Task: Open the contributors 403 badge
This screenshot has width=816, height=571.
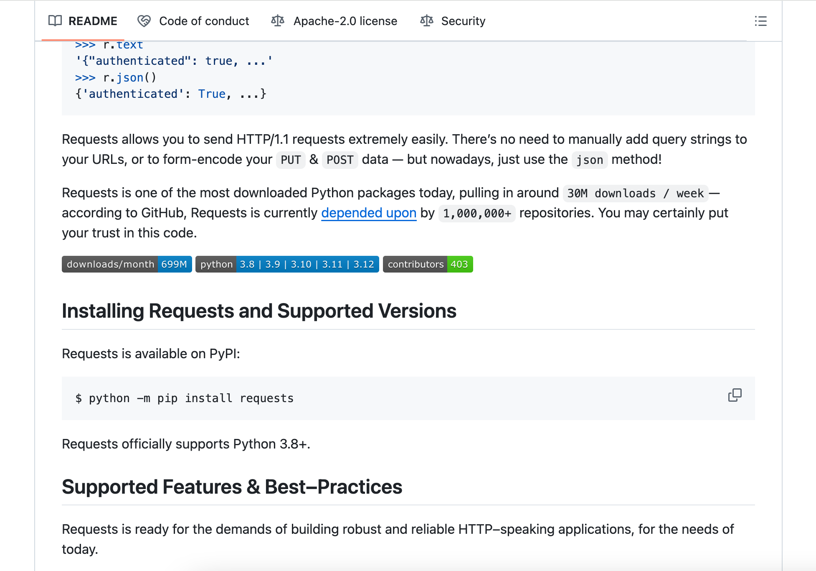Action: 428,264
